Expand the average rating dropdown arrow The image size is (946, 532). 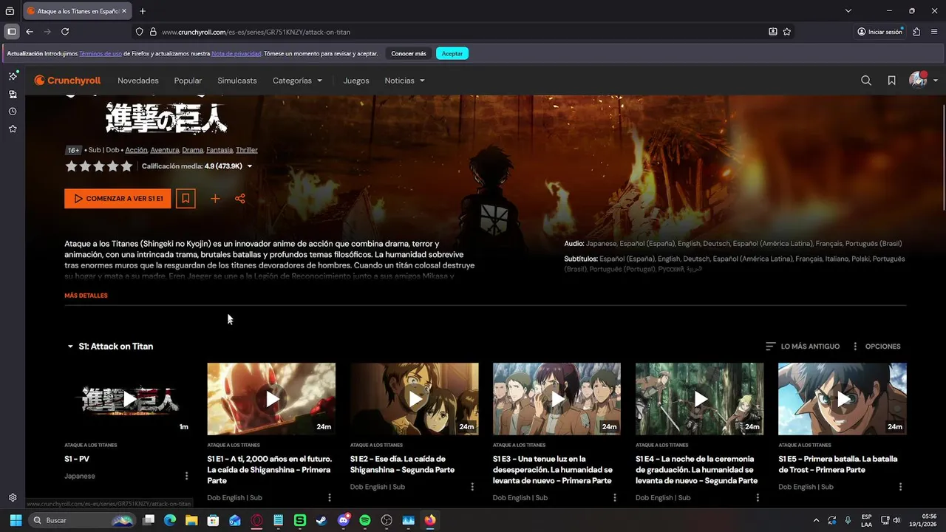(x=250, y=166)
